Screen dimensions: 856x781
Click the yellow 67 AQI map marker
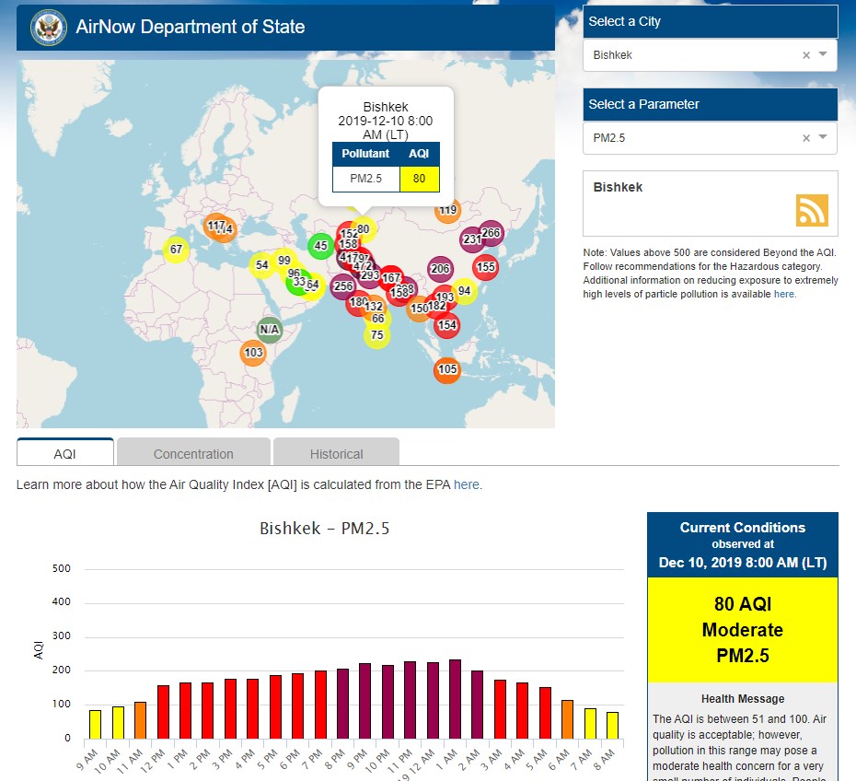tap(176, 249)
